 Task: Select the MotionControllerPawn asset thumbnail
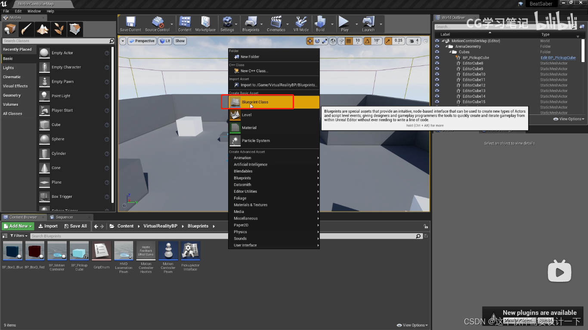[x=168, y=251]
